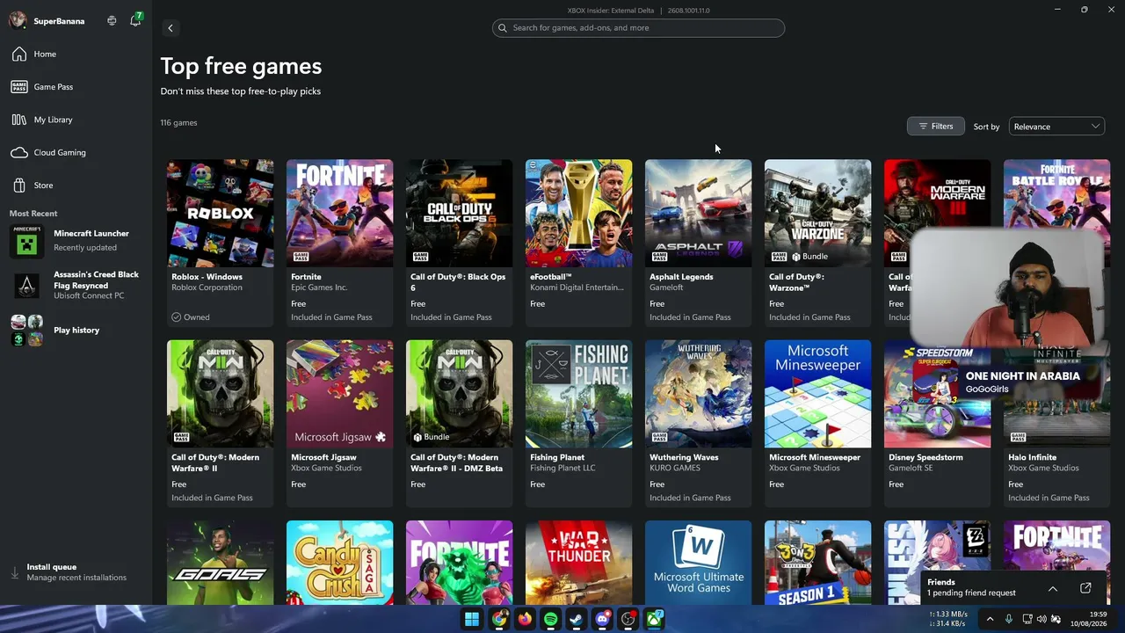This screenshot has height=633, width=1125.
Task: Show hidden system tray icons
Action: [x=991, y=619]
